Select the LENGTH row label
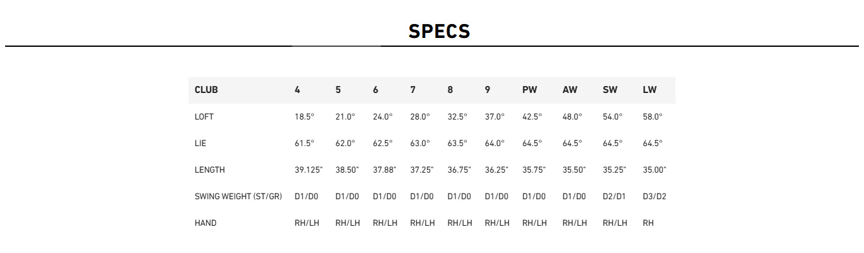 point(209,170)
